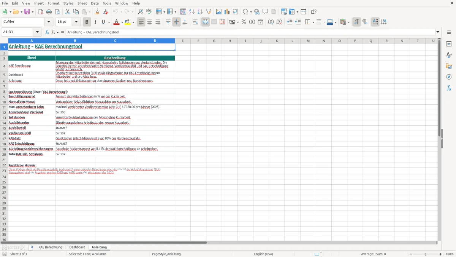Click the Formula equals button
The width and height of the screenshot is (456, 257).
point(63,32)
